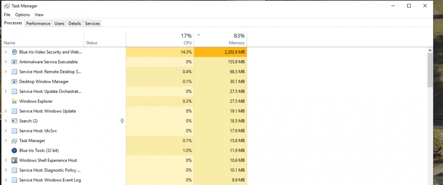Click the green leaf status icon for Search
443x185 pixels.
[122, 121]
